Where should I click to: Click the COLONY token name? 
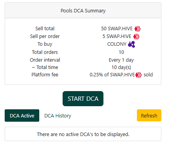tap(117, 44)
